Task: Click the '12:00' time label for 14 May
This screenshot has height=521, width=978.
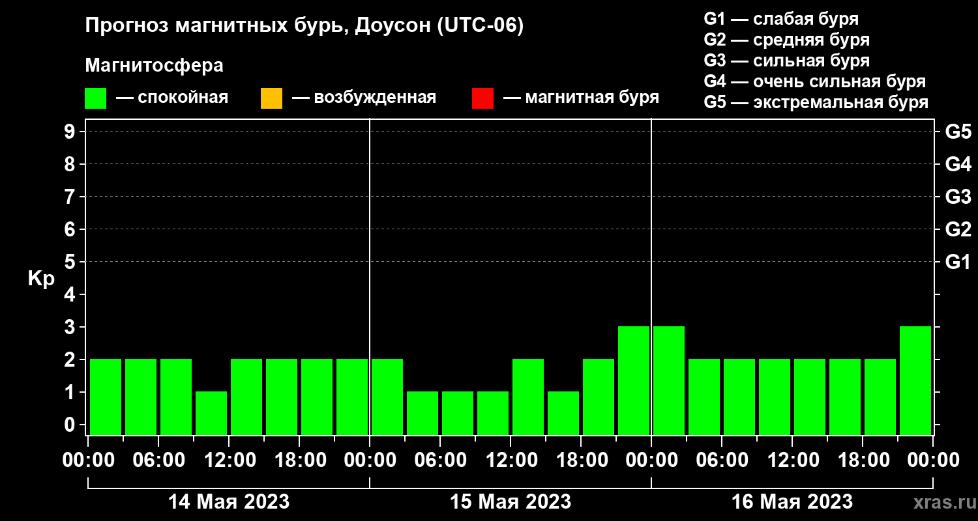Action: [229, 460]
